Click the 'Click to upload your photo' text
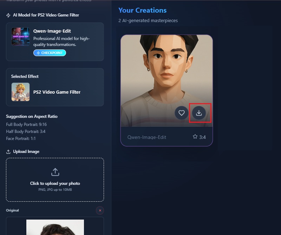 coord(55,183)
